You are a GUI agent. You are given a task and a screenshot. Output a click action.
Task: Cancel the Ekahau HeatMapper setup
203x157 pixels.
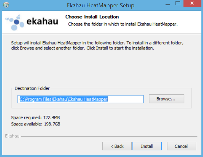click(x=181, y=146)
